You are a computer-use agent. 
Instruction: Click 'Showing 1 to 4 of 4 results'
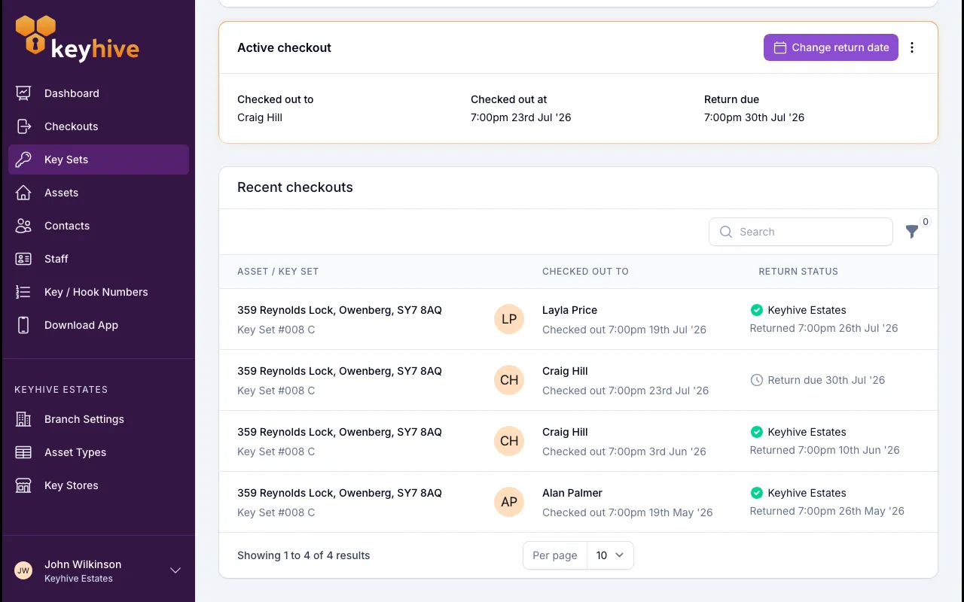click(x=304, y=555)
